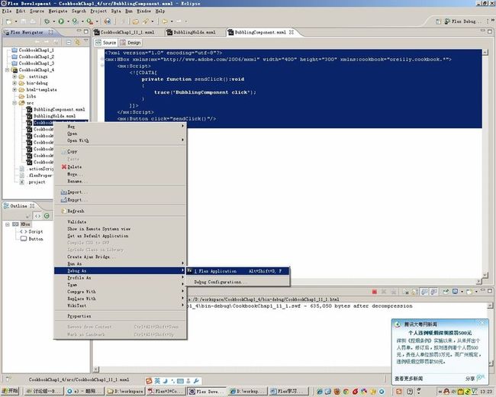The image size is (496, 397).
Task: Switch editor to Design mode
Action: [x=130, y=43]
